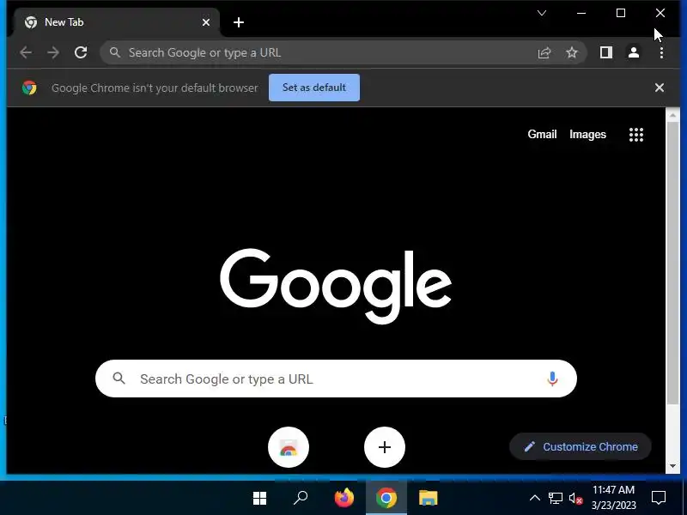Open the notification center icon
The height and width of the screenshot is (515, 687).
point(659,498)
